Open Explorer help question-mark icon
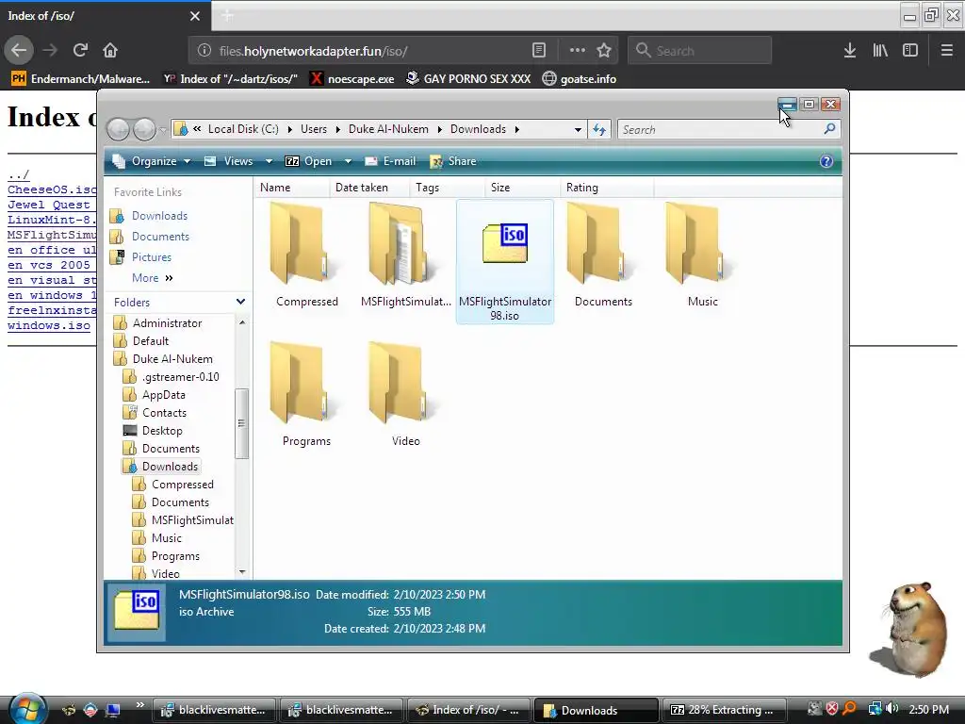The image size is (965, 724). pos(826,161)
